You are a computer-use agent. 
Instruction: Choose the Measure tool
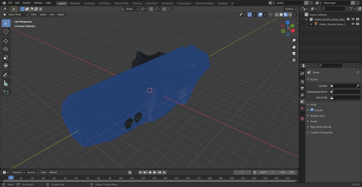click(6, 83)
